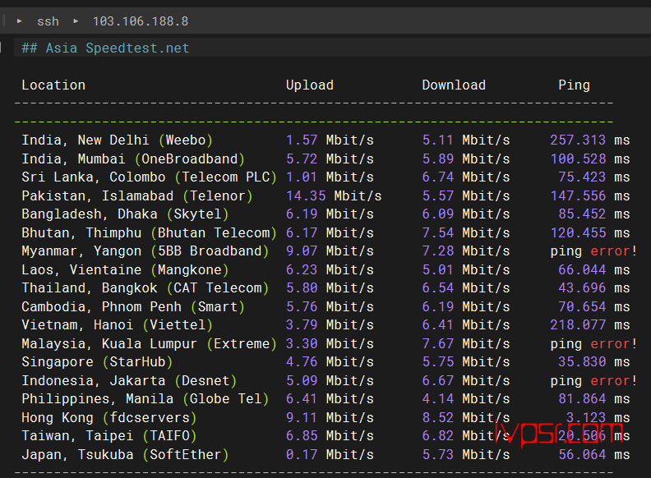This screenshot has height=478, width=651.
Task: Select 'India, Mumbai (OneBroadband)' location
Action: [x=133, y=159]
